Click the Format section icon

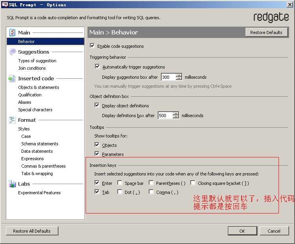click(x=12, y=120)
